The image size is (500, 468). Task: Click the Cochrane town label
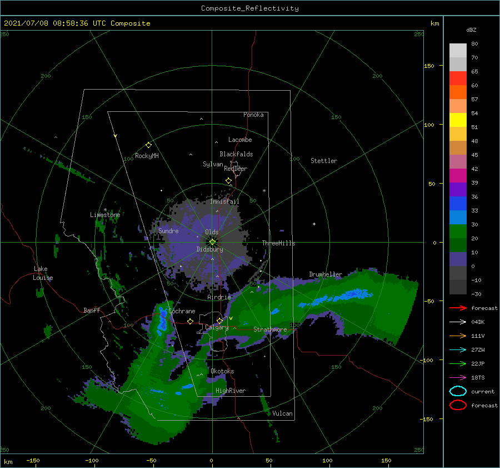[182, 311]
